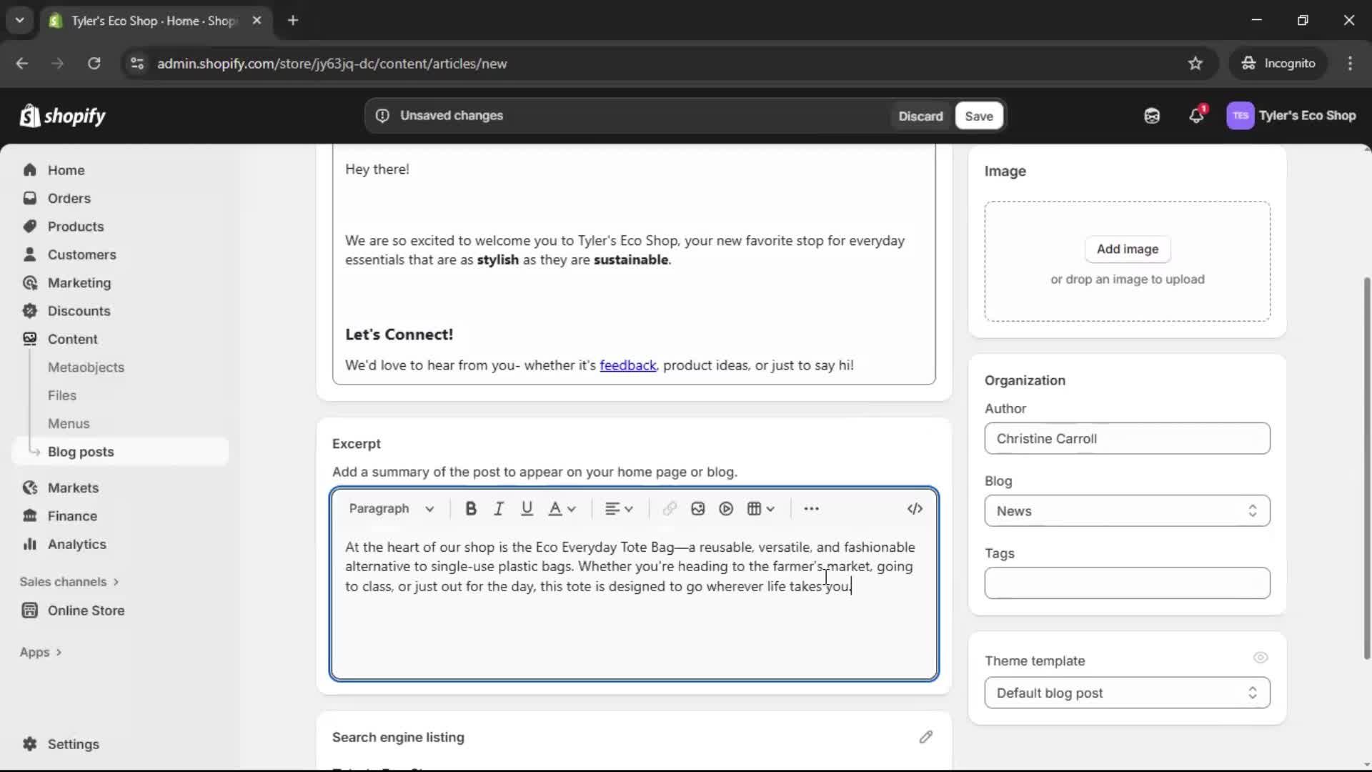Screen dimensions: 1372x772
Task: Open the Default blog post template dropdown
Action: coord(1127,693)
